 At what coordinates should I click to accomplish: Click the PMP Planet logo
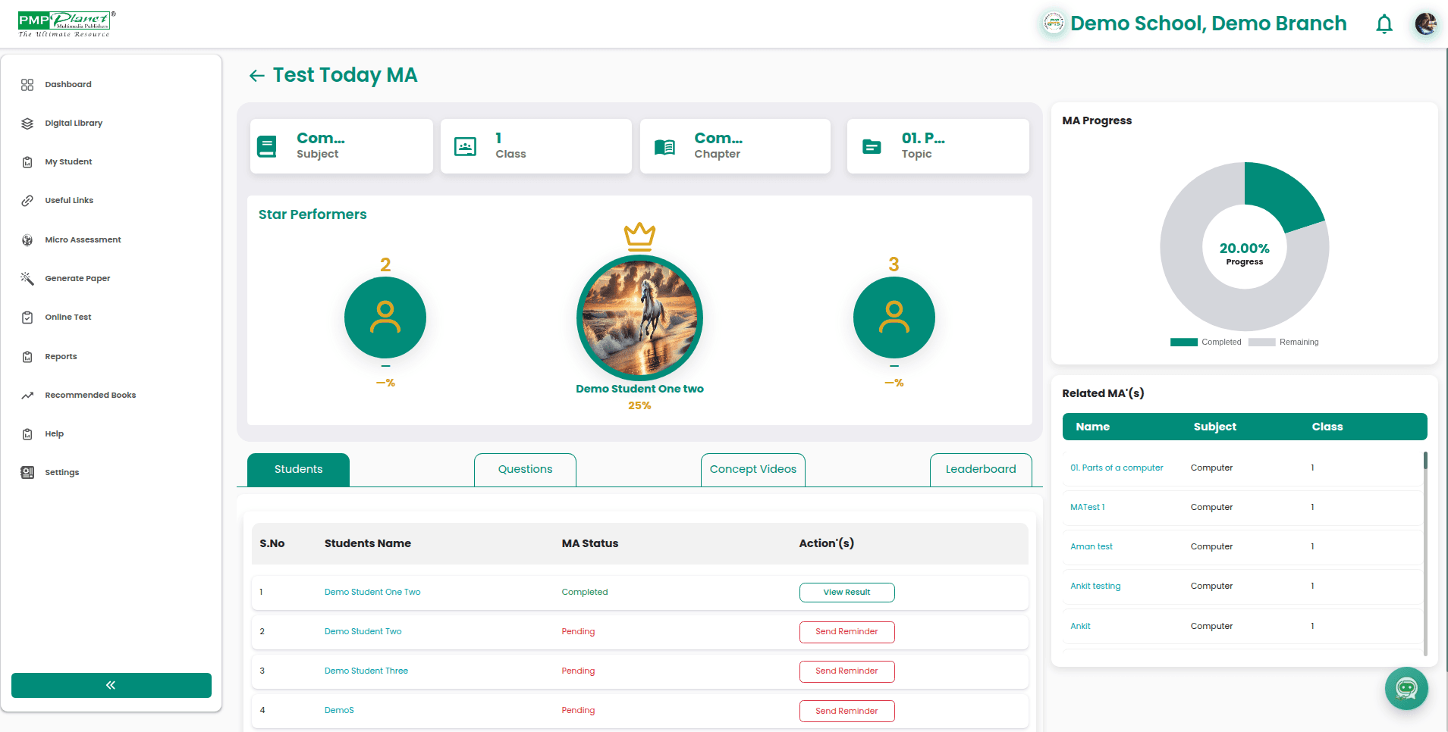click(67, 23)
